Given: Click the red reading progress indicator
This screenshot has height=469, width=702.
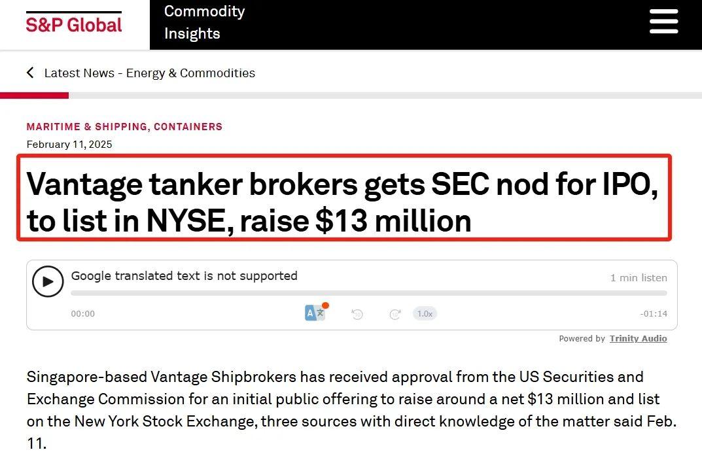Looking at the screenshot, I should [34, 96].
